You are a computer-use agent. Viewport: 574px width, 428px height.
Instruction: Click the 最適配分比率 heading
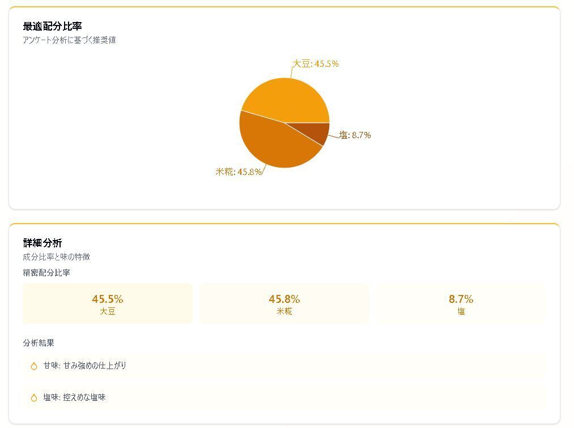[52, 27]
